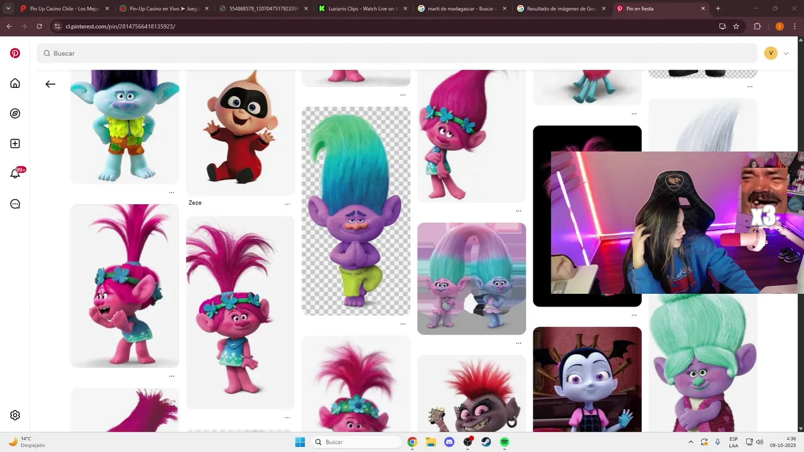Open more options below blue Branch troll pin
The height and width of the screenshot is (452, 804).
pyautogui.click(x=171, y=193)
